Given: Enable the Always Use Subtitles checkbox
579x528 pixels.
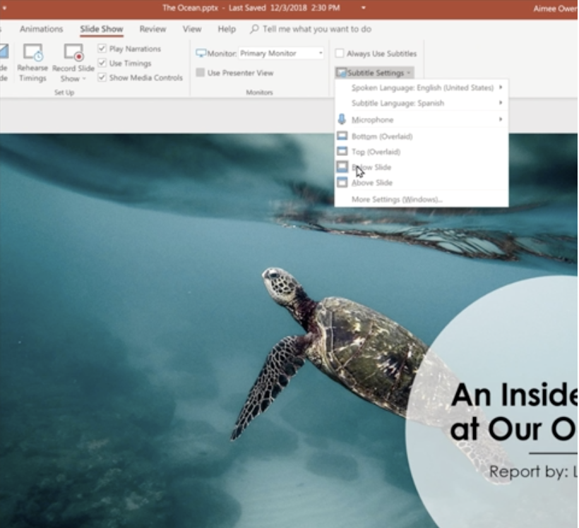Looking at the screenshot, I should [340, 54].
